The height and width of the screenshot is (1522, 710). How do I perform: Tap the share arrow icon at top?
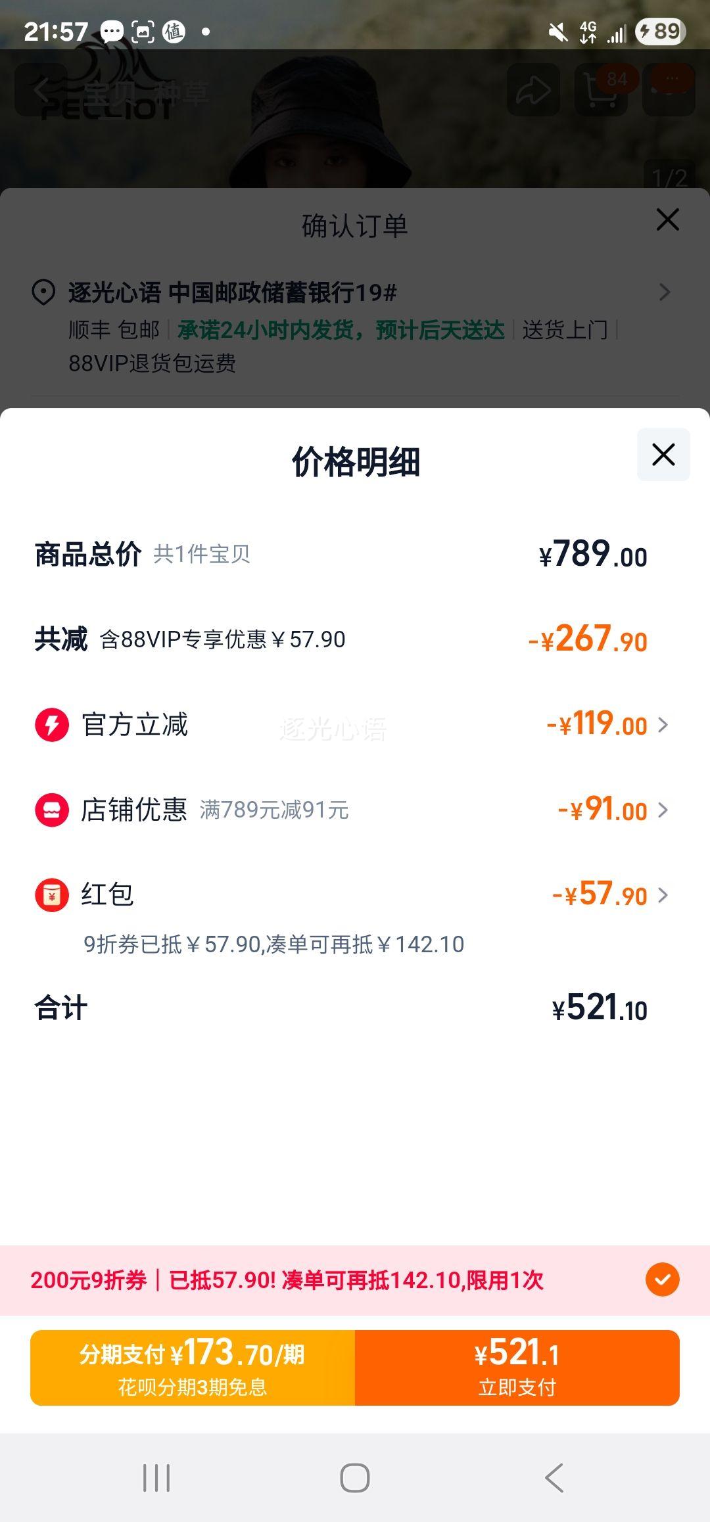534,90
